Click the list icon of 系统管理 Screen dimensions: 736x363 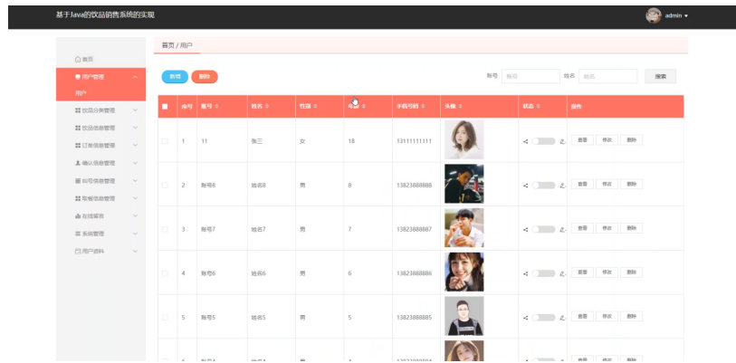pos(78,234)
